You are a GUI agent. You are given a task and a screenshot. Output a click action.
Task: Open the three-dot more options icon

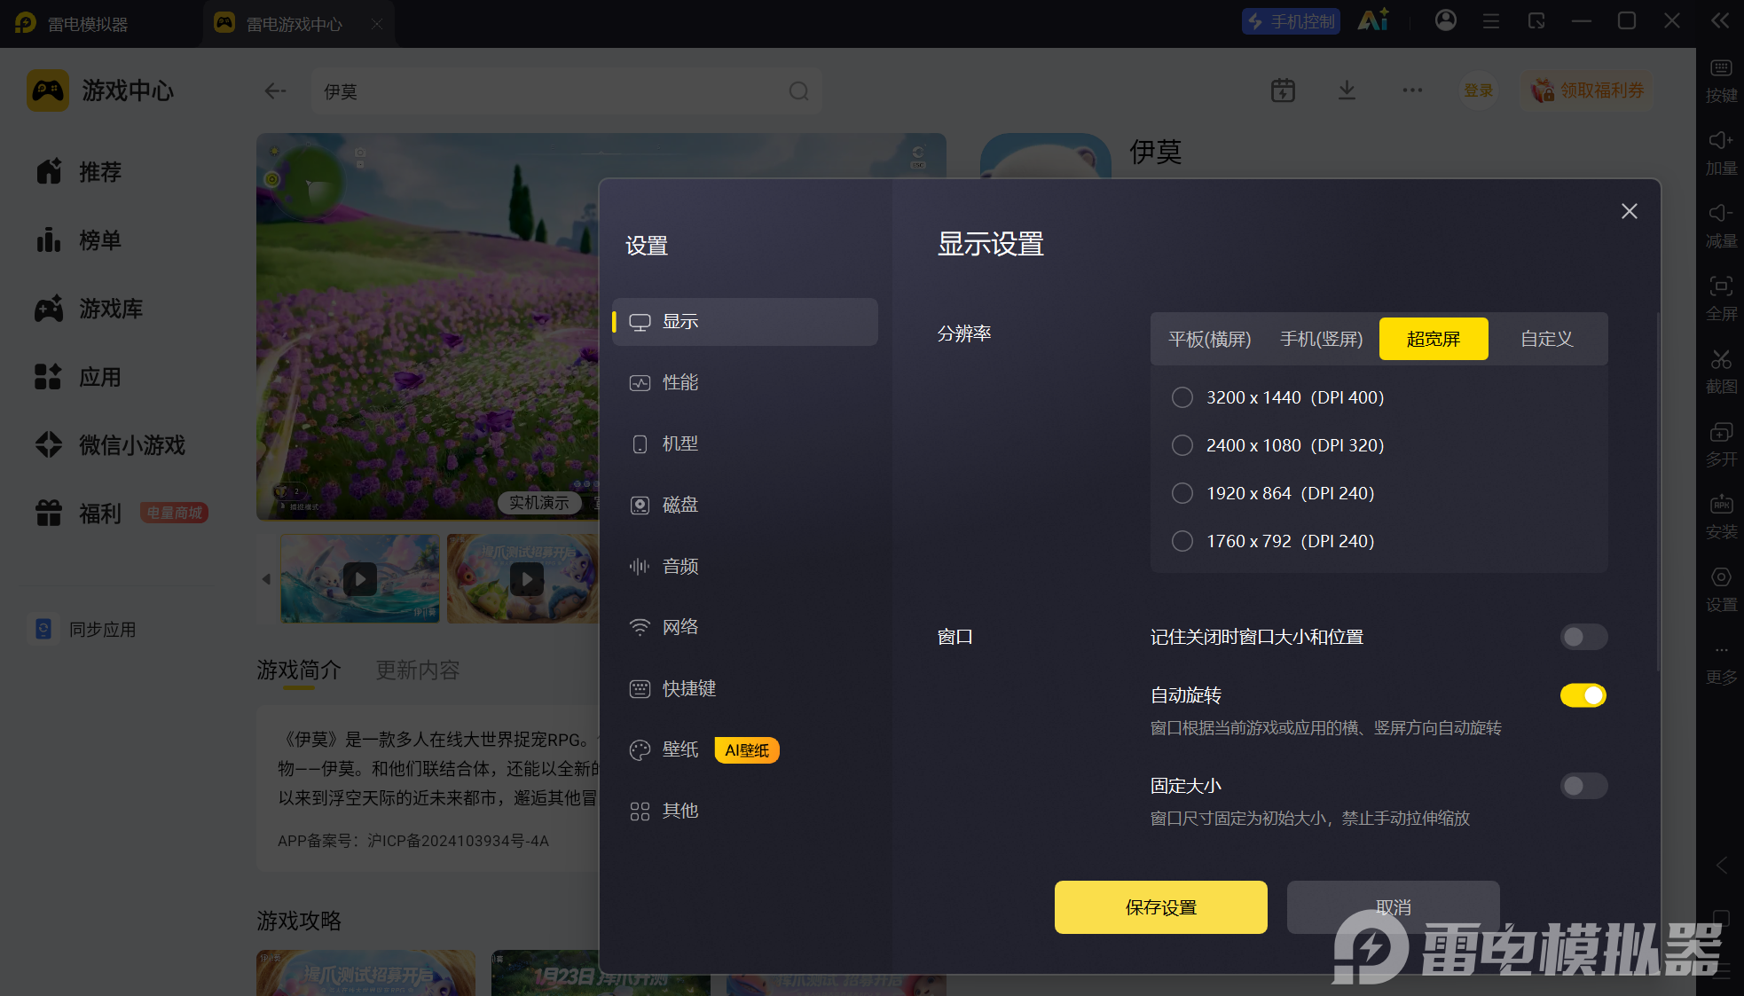coord(1412,90)
